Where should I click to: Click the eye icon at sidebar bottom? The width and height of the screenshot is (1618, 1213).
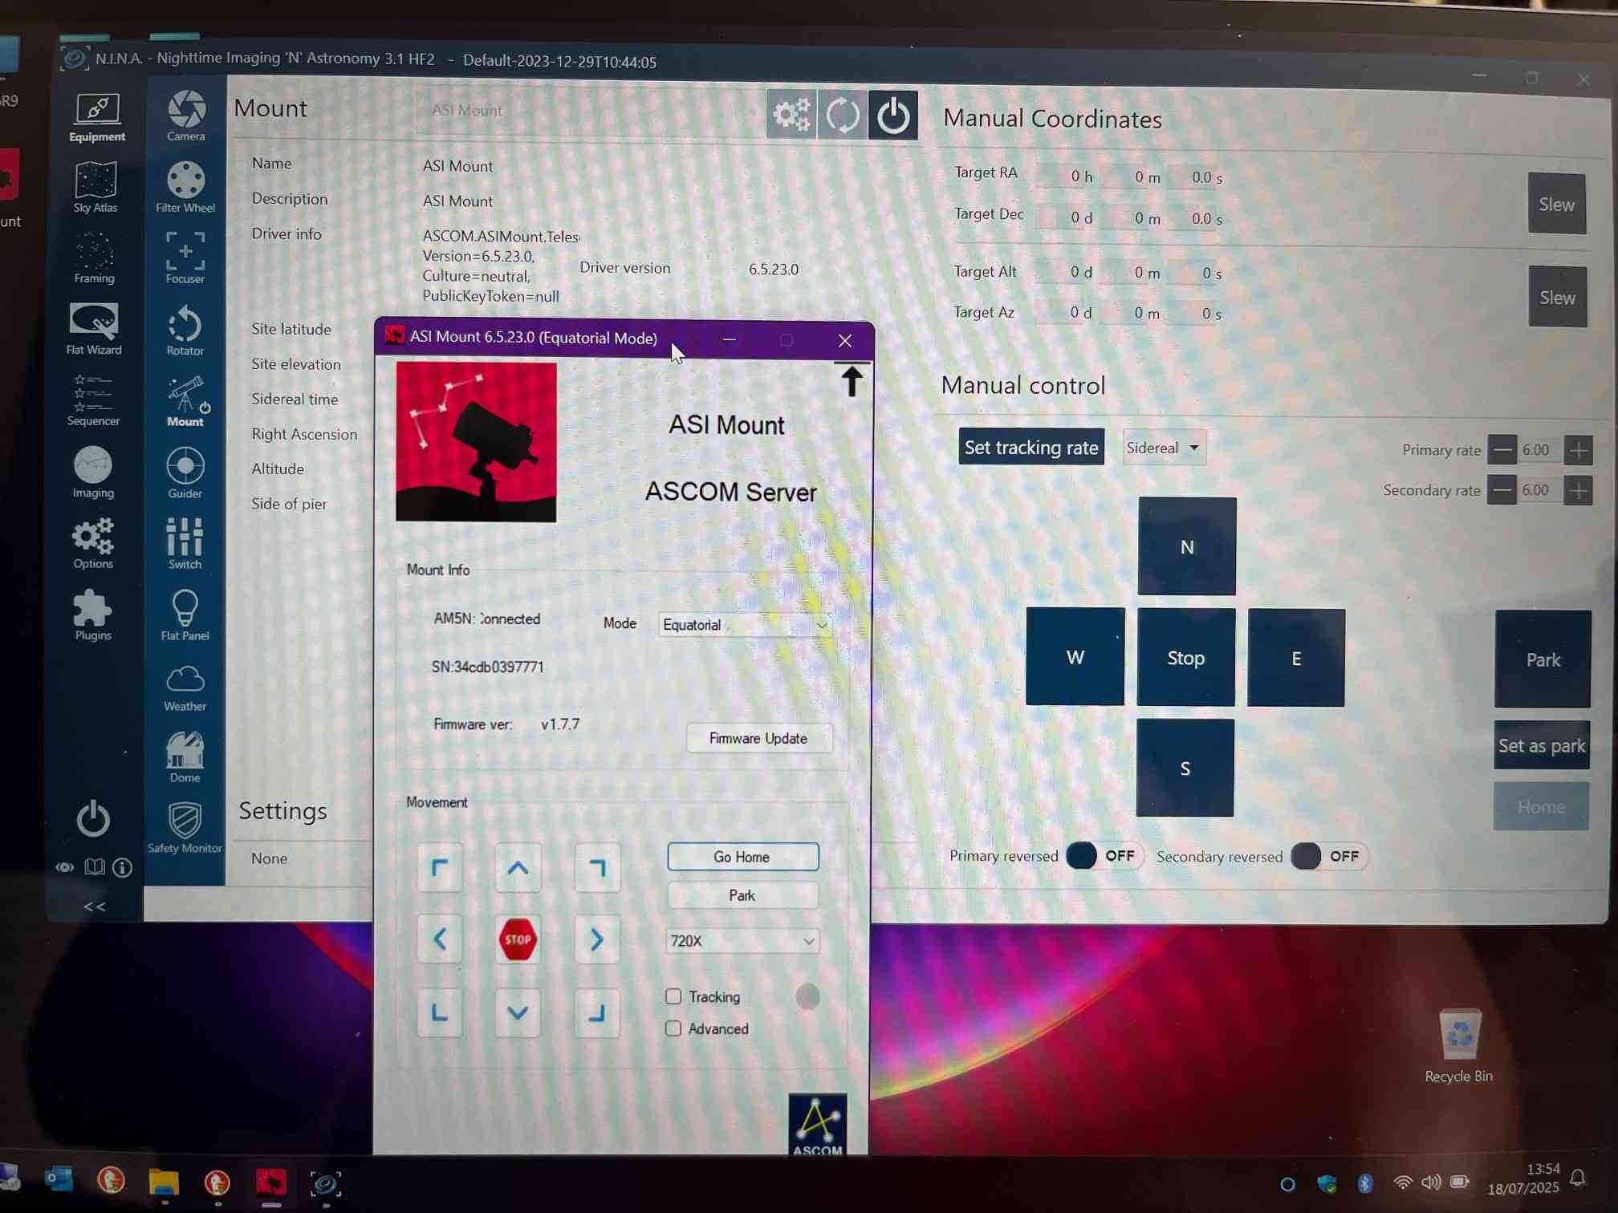(65, 867)
